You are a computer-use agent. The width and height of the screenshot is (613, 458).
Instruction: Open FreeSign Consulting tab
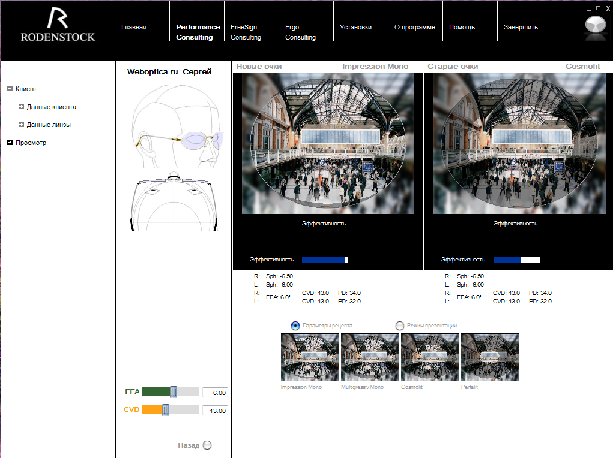click(246, 32)
